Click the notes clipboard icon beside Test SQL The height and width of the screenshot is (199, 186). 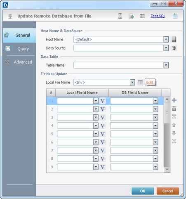[x=175, y=16]
